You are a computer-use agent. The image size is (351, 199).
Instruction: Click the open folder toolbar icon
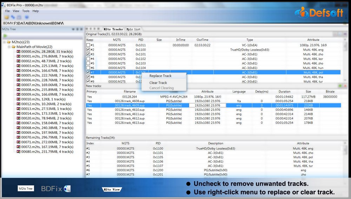[x=7, y=17]
